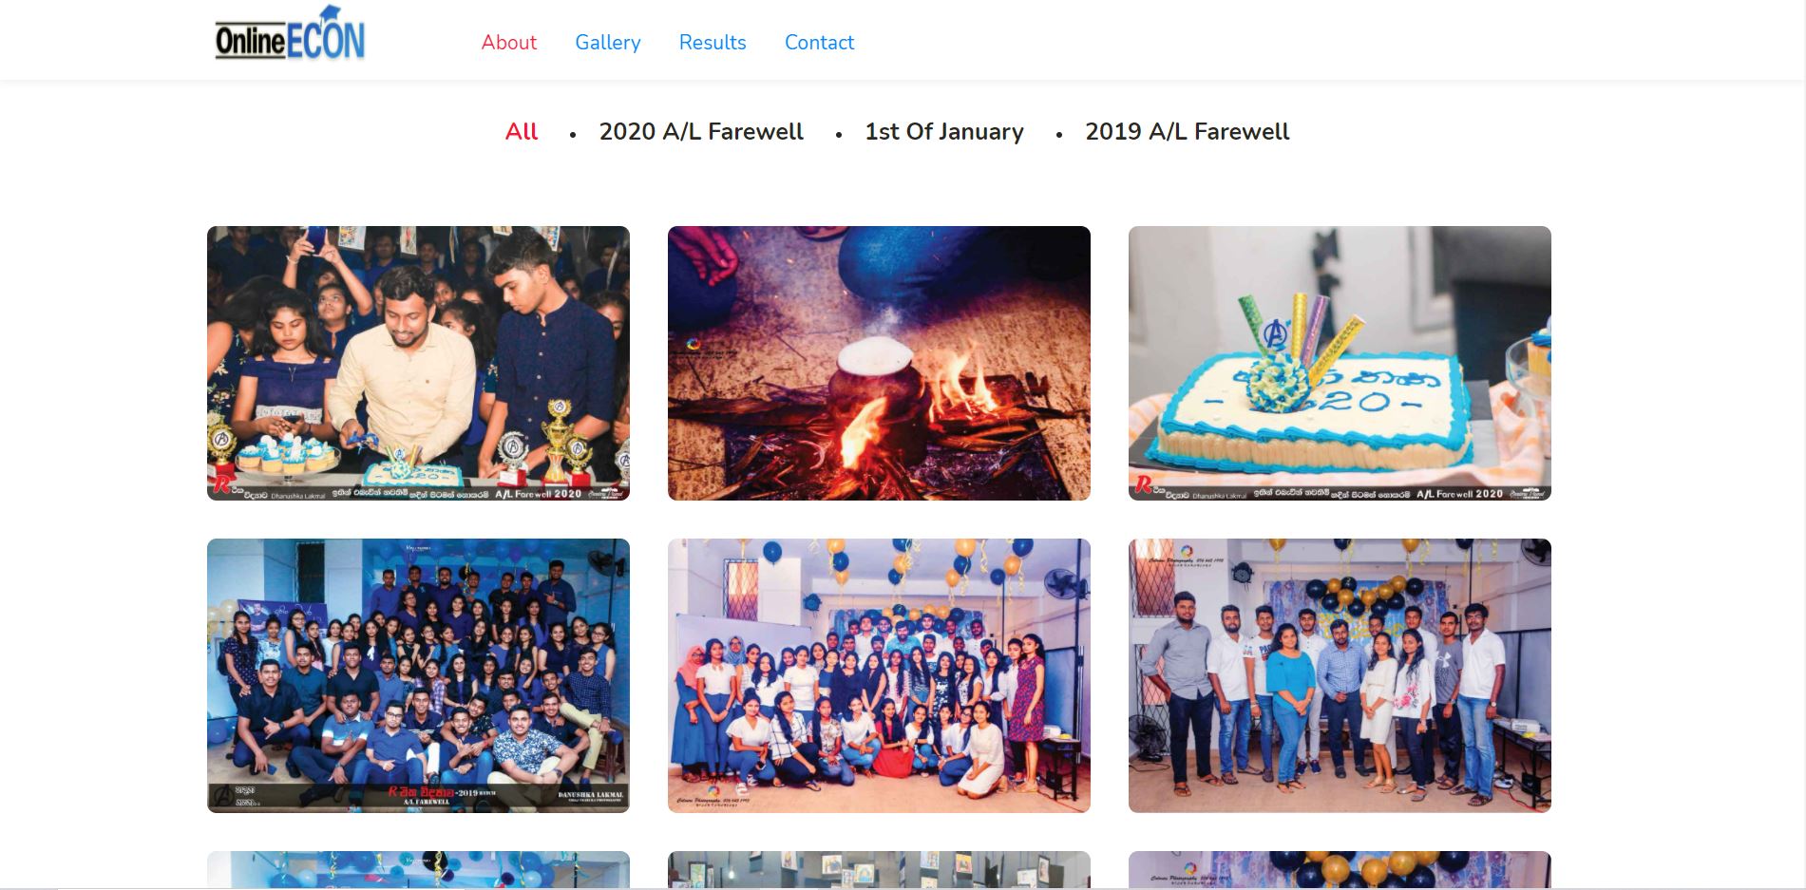The width and height of the screenshot is (1806, 890).
Task: Go to the Gallery page
Action: [x=608, y=43]
